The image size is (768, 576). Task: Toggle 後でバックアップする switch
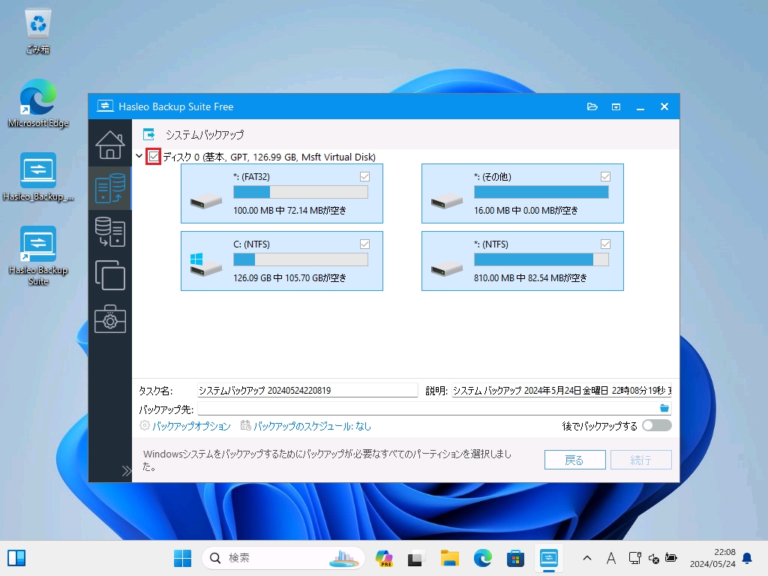click(657, 426)
